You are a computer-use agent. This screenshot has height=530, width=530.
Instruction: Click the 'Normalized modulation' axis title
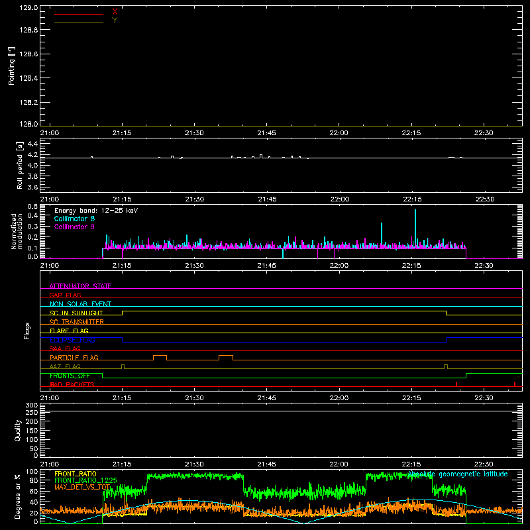(17, 231)
